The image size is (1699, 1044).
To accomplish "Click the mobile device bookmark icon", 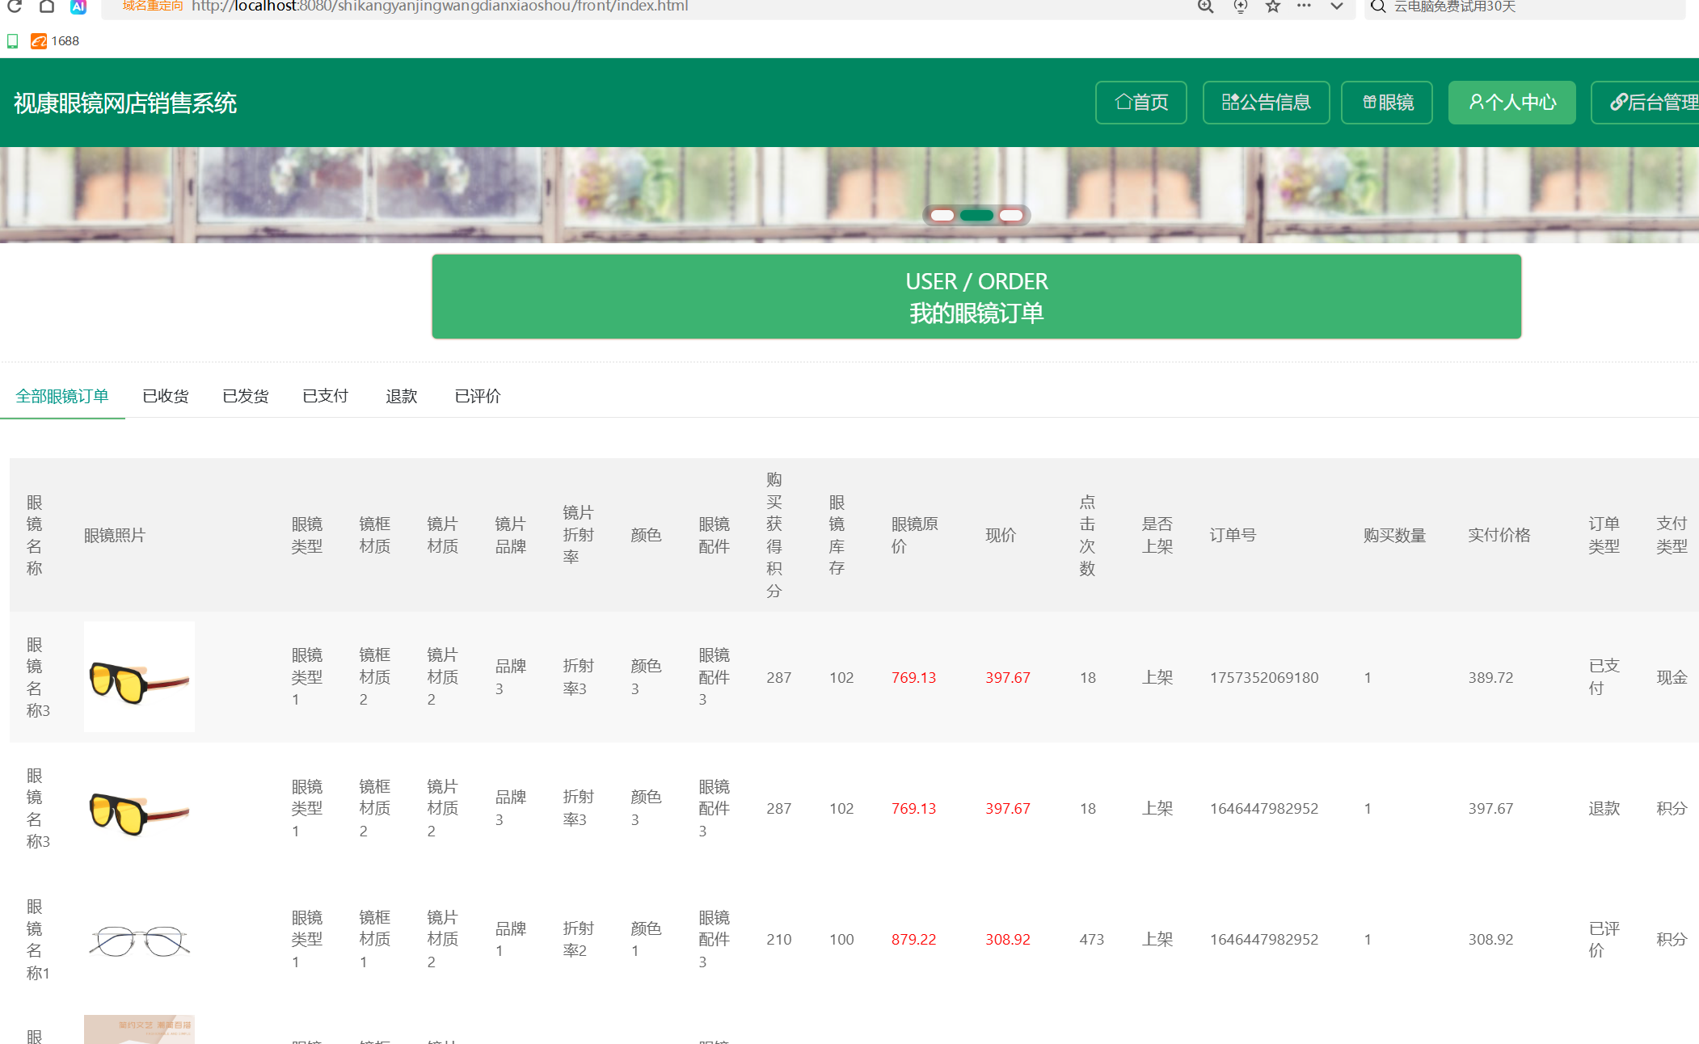I will coord(13,41).
